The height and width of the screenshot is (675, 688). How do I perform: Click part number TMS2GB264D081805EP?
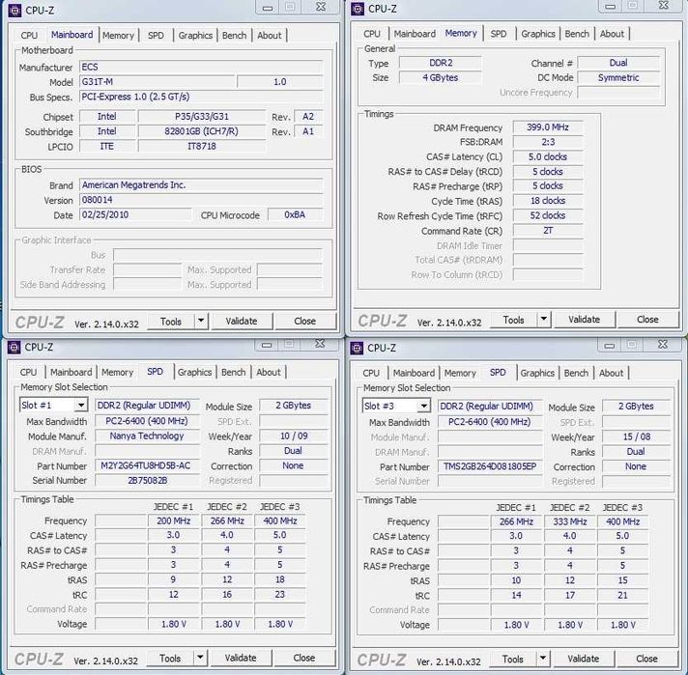point(490,466)
